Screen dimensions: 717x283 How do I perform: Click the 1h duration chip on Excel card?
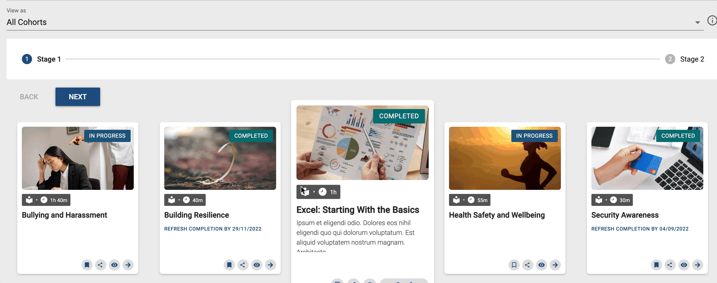(x=318, y=192)
